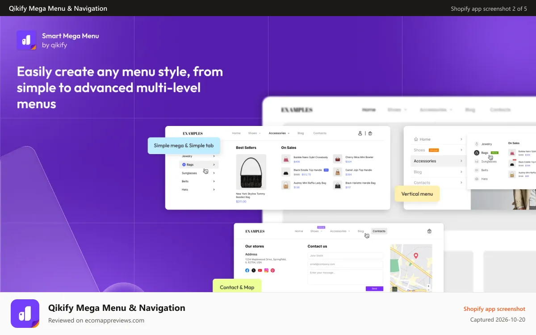The image size is (536, 335).
Task: Click the red map location pin
Action: tap(416, 255)
